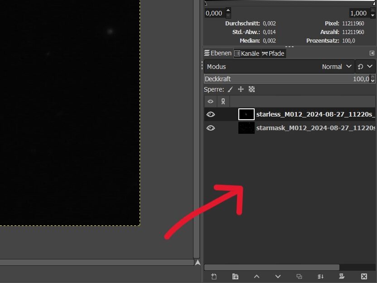Image resolution: width=377 pixels, height=283 pixels.
Task: Select the starmask_M012 layer thumbnail
Action: [246, 128]
